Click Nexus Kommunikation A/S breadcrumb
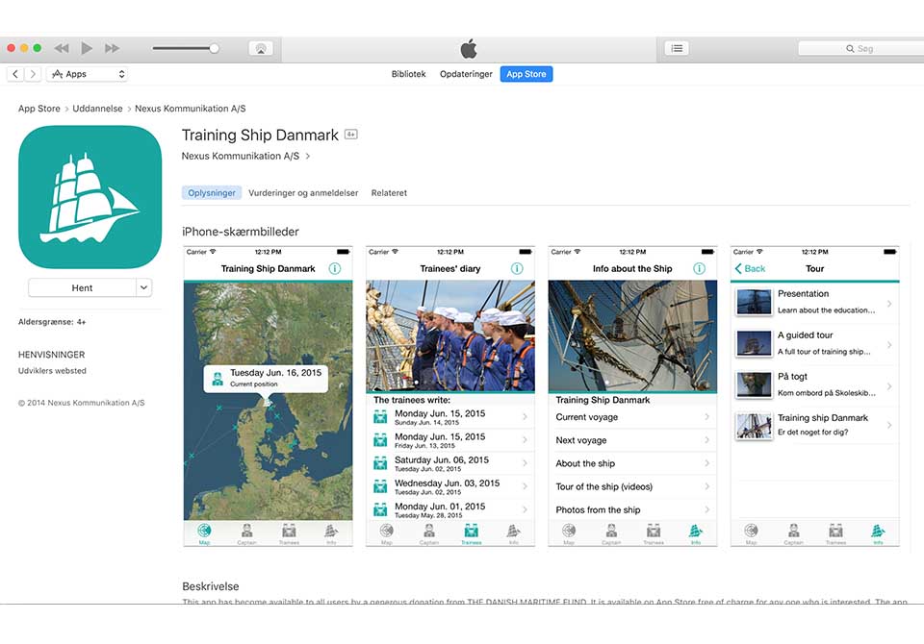The height and width of the screenshot is (644, 924). (x=190, y=109)
